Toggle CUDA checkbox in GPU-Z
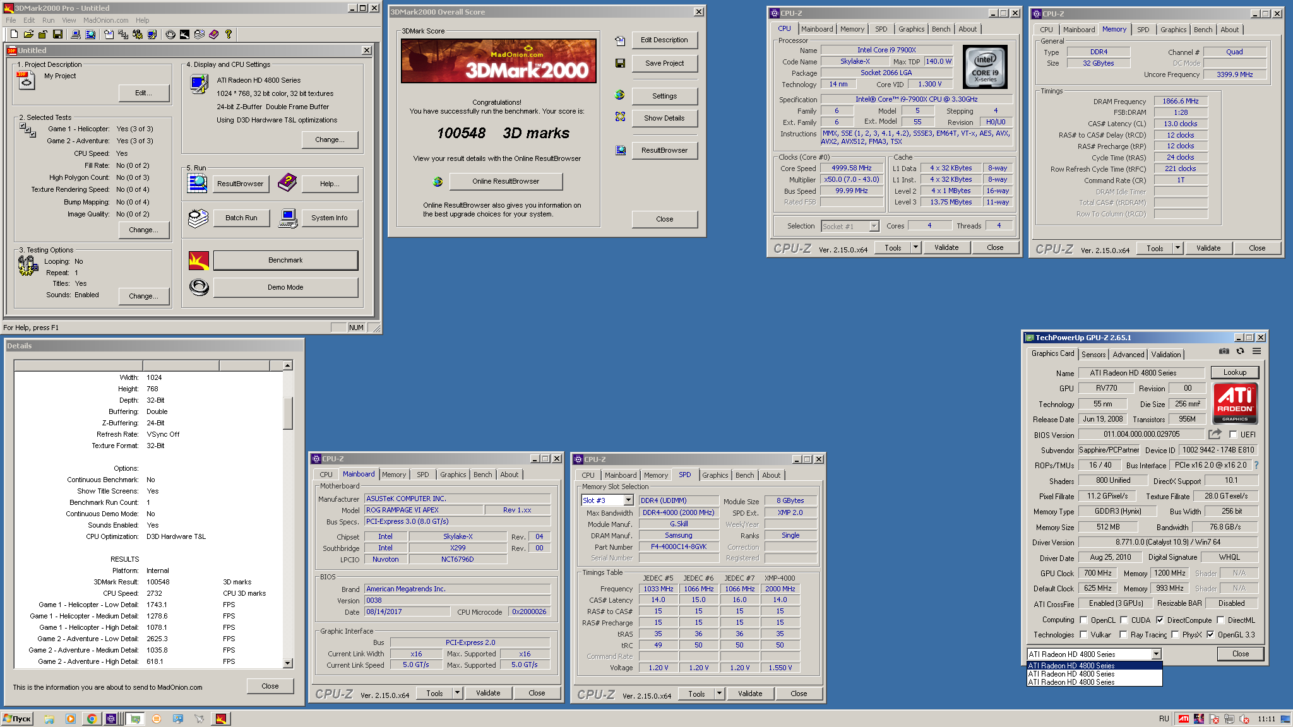 click(1124, 620)
